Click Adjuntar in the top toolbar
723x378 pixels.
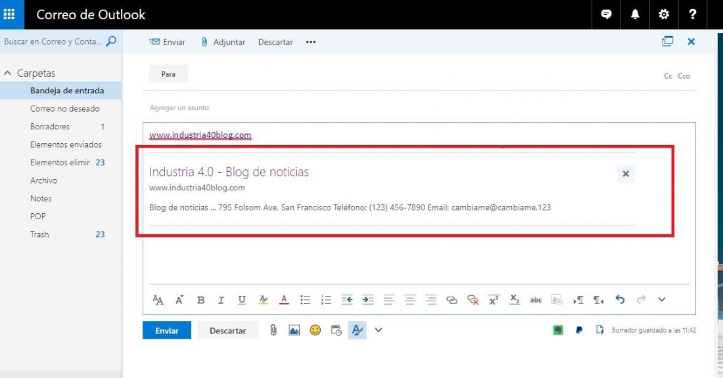coord(223,42)
